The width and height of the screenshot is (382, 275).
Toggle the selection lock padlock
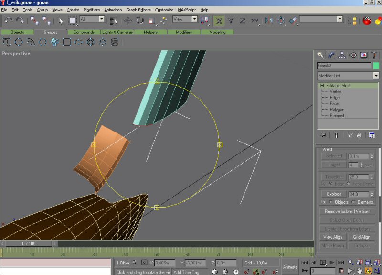(x=134, y=263)
